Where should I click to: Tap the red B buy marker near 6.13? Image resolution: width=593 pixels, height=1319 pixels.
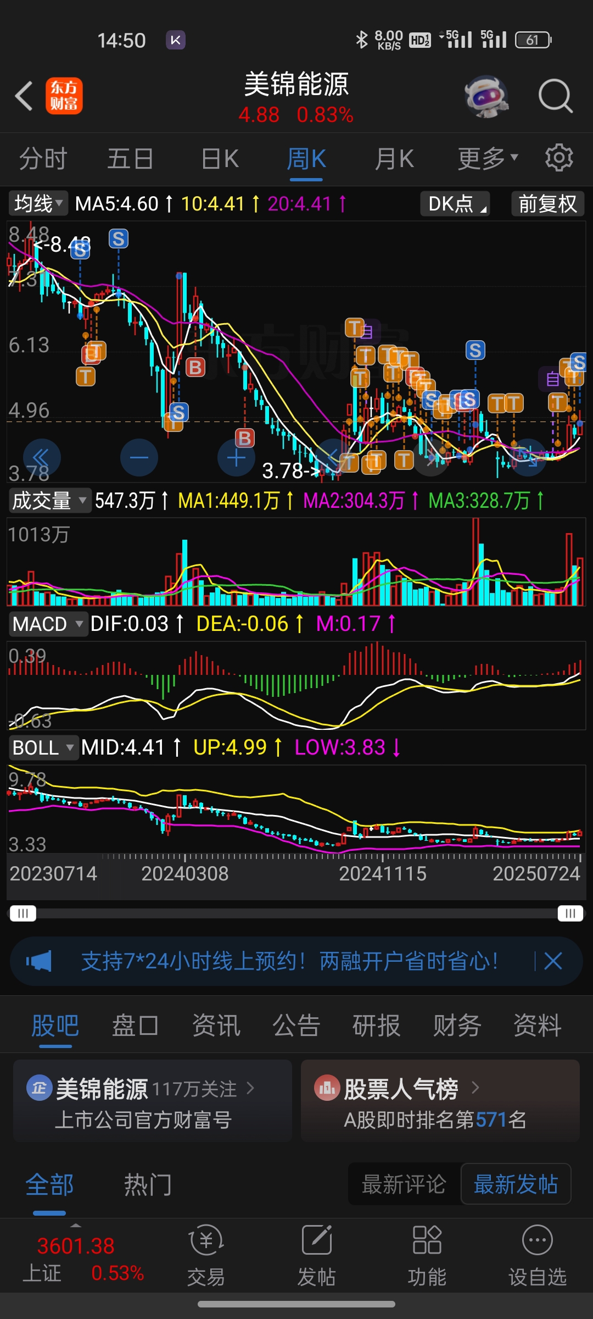click(x=195, y=367)
